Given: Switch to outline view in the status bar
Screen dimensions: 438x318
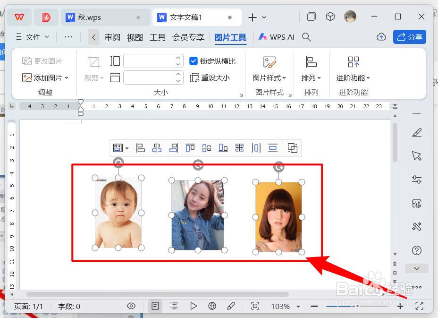Looking at the screenshot, I should [174, 306].
